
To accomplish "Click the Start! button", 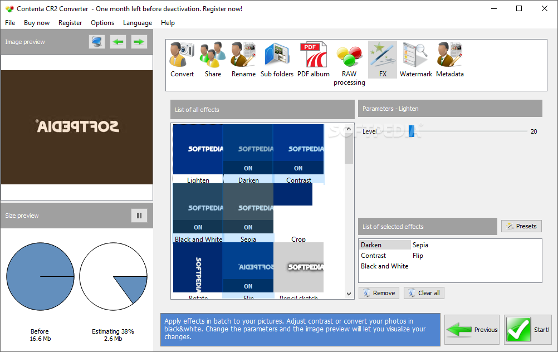I will [x=528, y=330].
